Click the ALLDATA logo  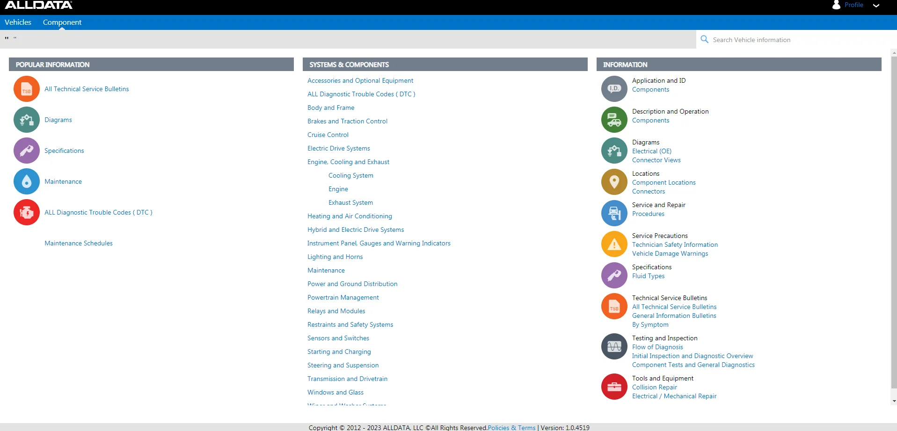pos(39,5)
